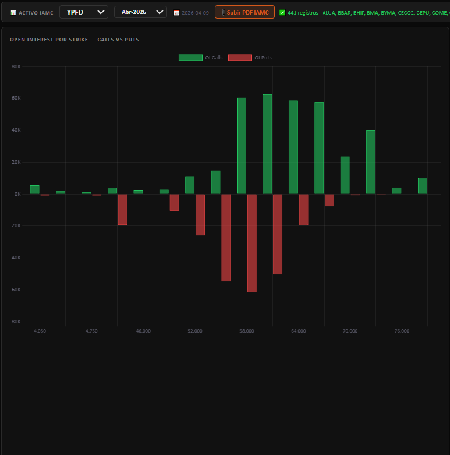
Task: Click the 46.000 x-axis strike label
Action: pos(143,331)
